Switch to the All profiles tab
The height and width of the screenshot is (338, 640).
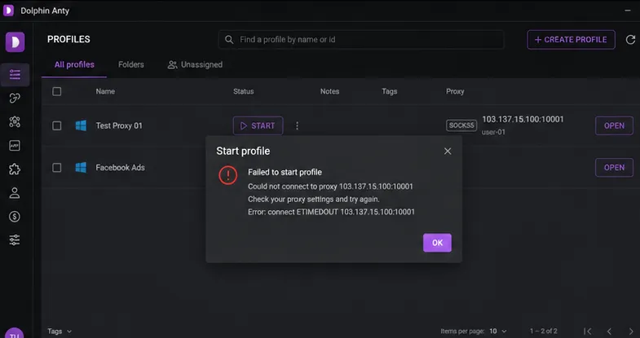coord(74,64)
